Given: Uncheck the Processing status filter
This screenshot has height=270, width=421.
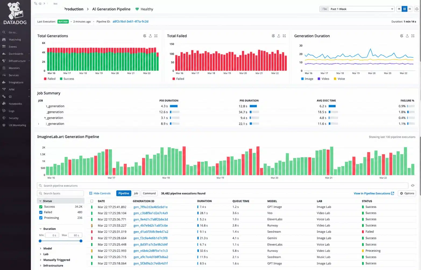Looking at the screenshot, I should tap(41, 218).
